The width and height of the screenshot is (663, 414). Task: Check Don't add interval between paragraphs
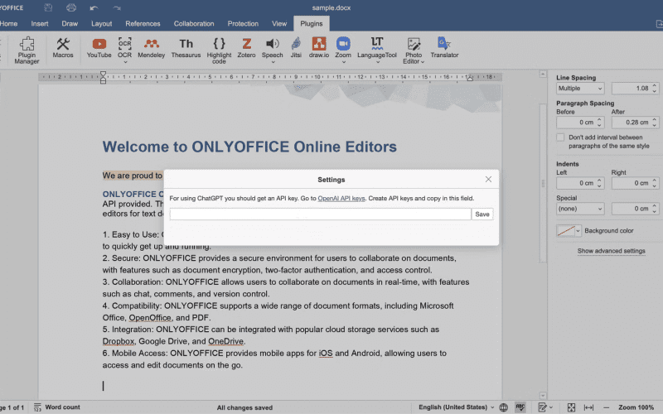[x=560, y=137]
